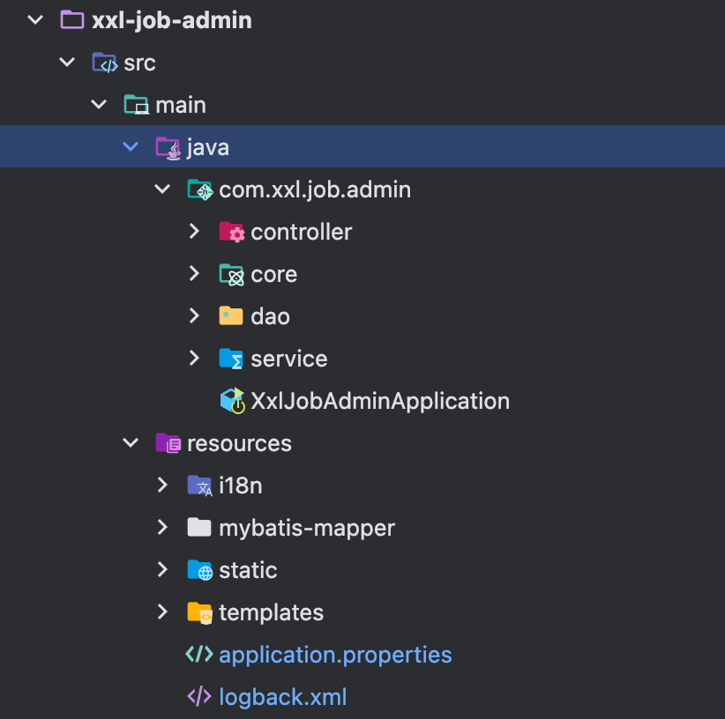Click the core package icon
This screenshot has height=719, width=725.
[229, 274]
